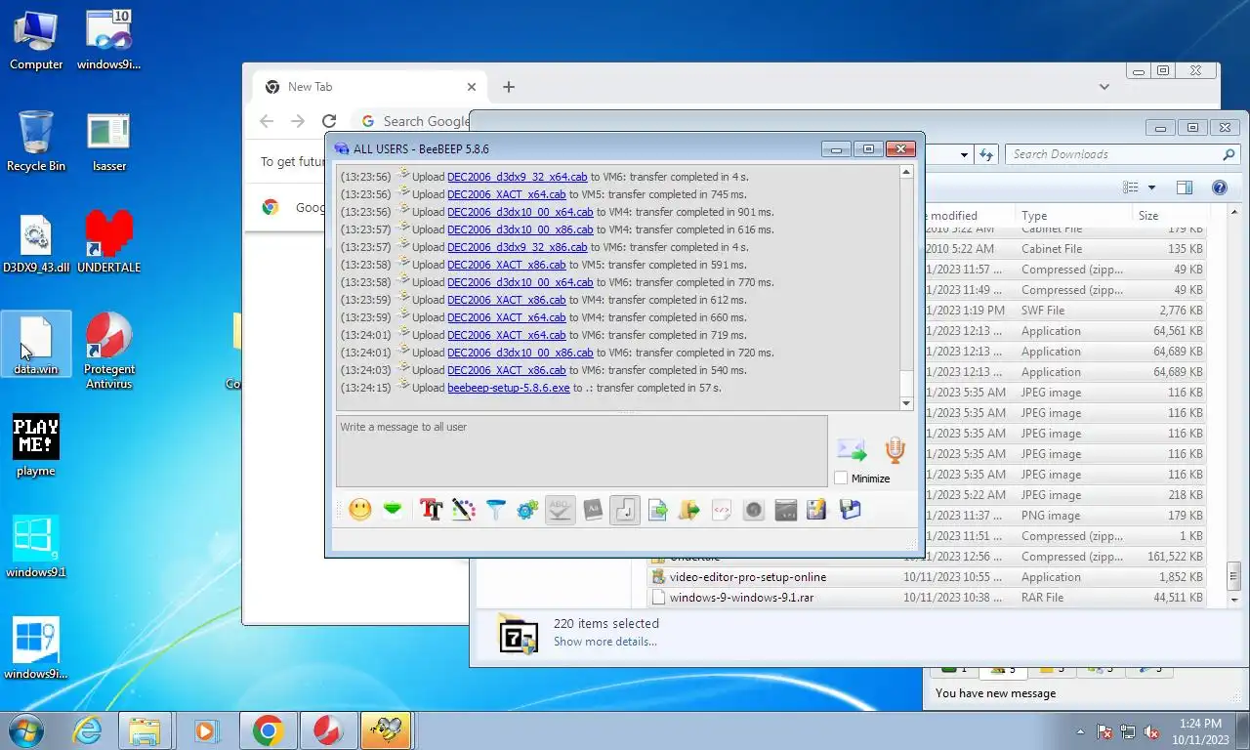Screen dimensions: 1250x750
Task: Select the Protegent Antivirus desktop shortcut
Action: click(108, 352)
